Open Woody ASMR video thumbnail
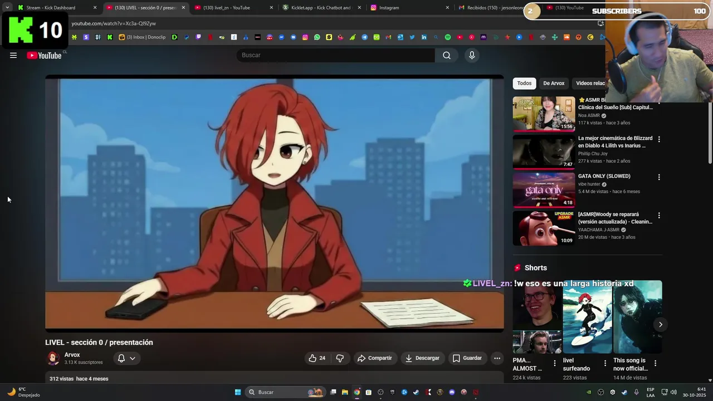The height and width of the screenshot is (401, 713). click(x=544, y=228)
